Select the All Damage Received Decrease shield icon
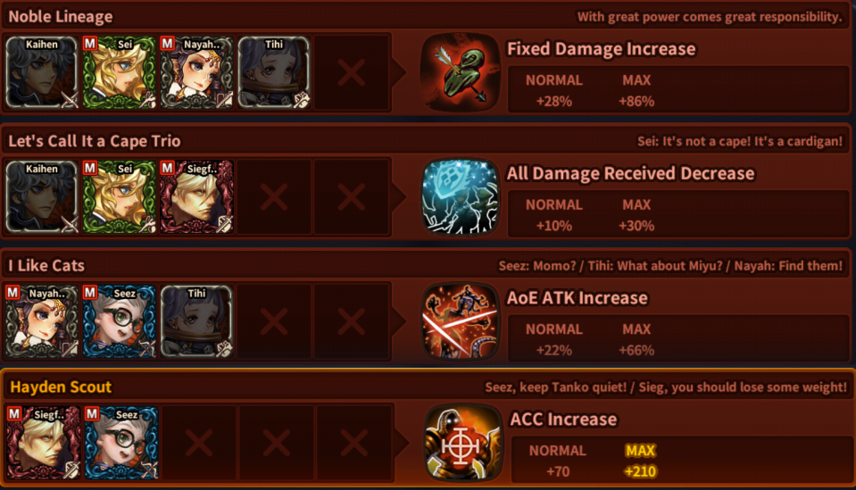This screenshot has width=856, height=490. click(x=461, y=197)
